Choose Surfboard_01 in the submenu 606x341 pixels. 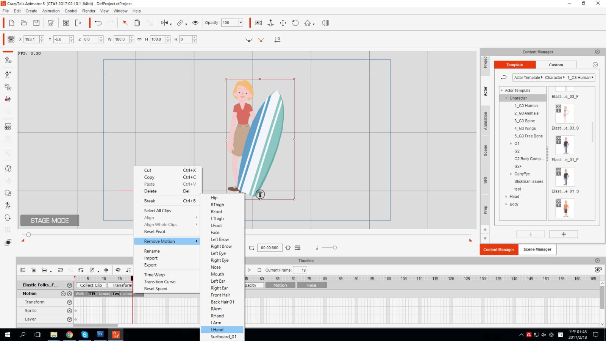[222, 336]
